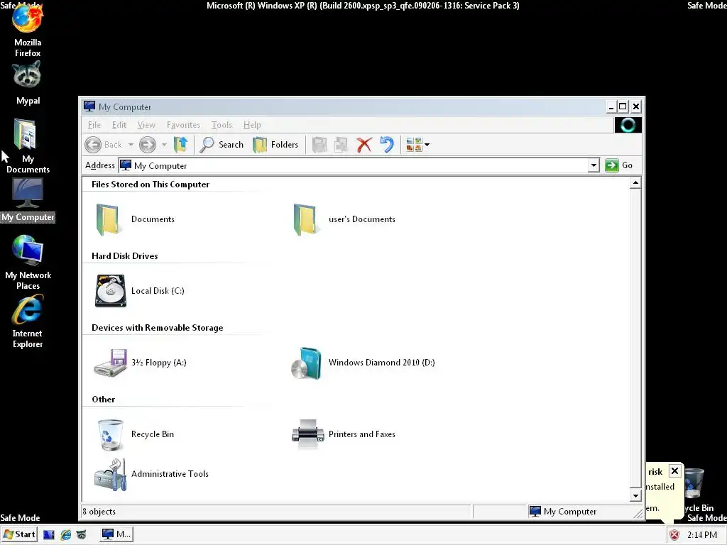The image size is (727, 545).
Task: Expand the Forward history dropdown arrow
Action: pyautogui.click(x=164, y=145)
